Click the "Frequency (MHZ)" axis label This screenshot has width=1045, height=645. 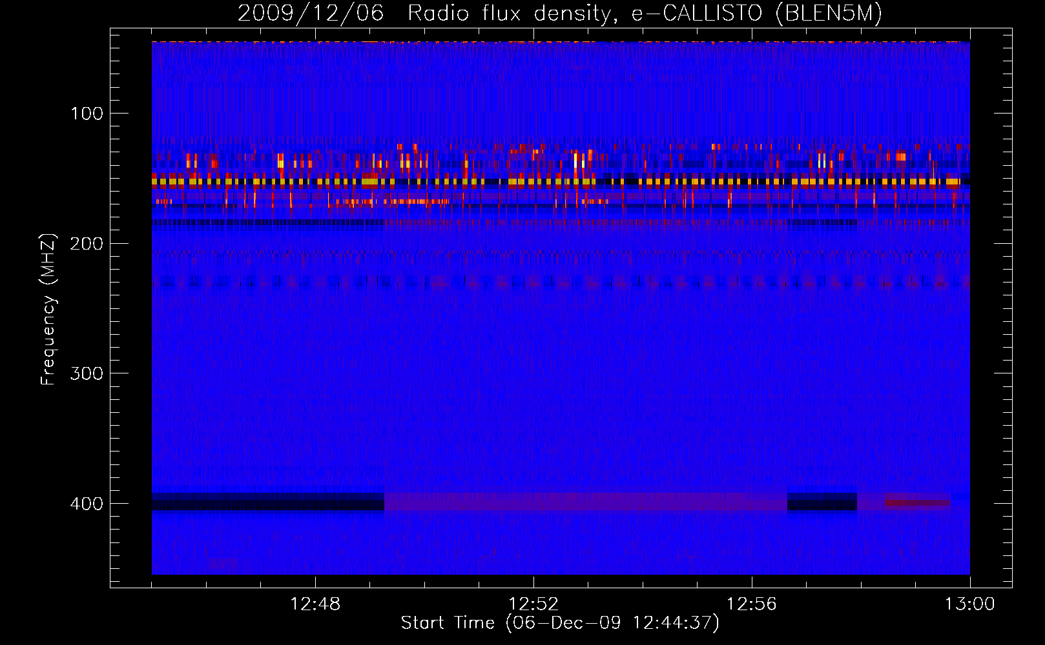click(x=48, y=309)
